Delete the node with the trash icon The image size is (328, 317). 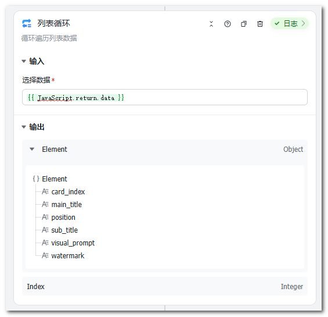(260, 24)
